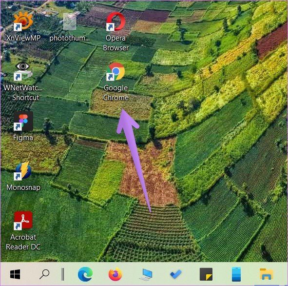Open taskbar Search magnifier
The width and height of the screenshot is (288, 286).
click(44, 274)
